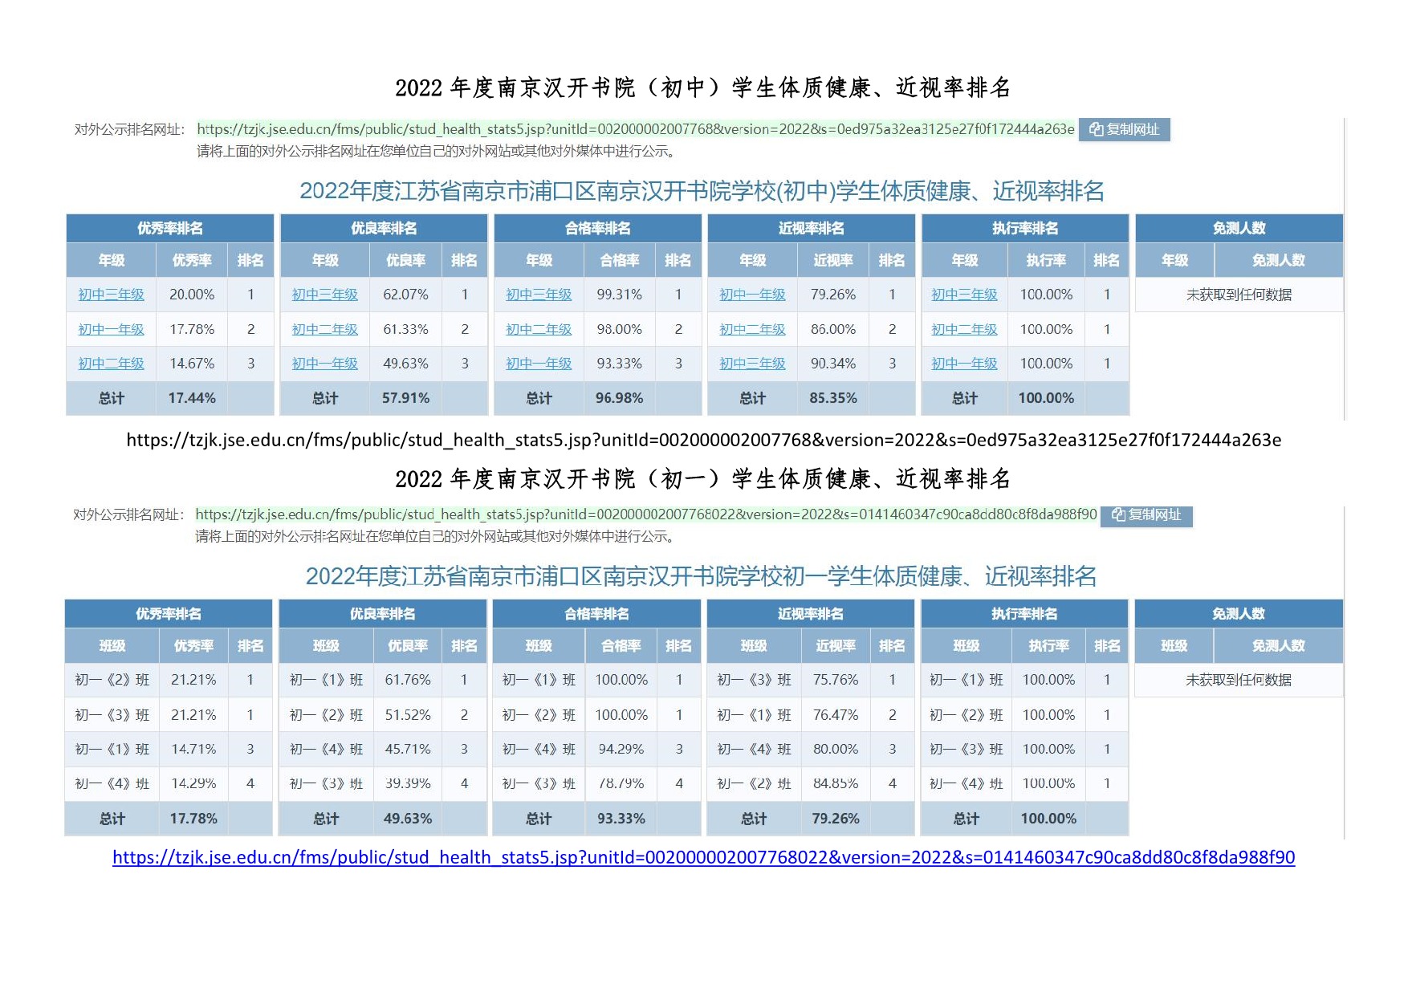Click the 总计 93.33% cell in lower table
1408x996 pixels.
pos(621,819)
